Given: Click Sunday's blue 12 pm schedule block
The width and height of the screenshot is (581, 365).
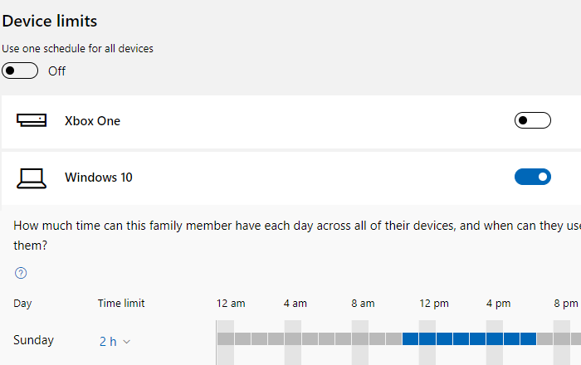Looking at the screenshot, I should coord(427,338).
